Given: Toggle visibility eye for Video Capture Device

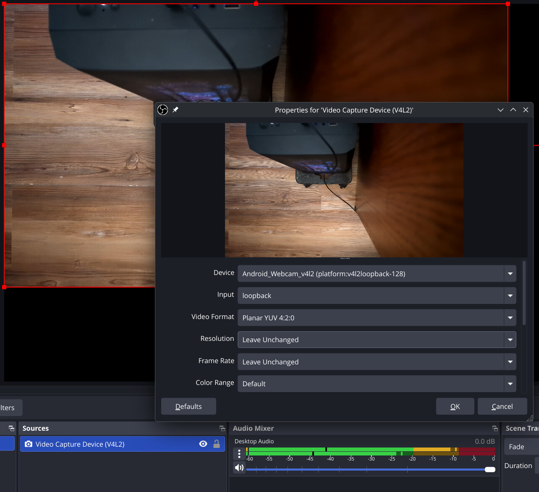Looking at the screenshot, I should click(203, 444).
